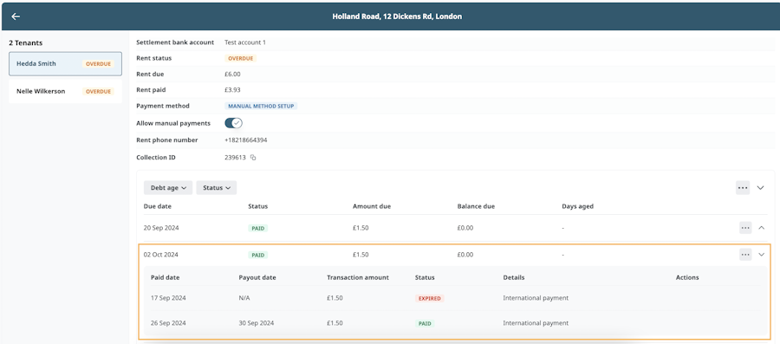
Task: Click the N/A payout date
Action: coord(244,298)
